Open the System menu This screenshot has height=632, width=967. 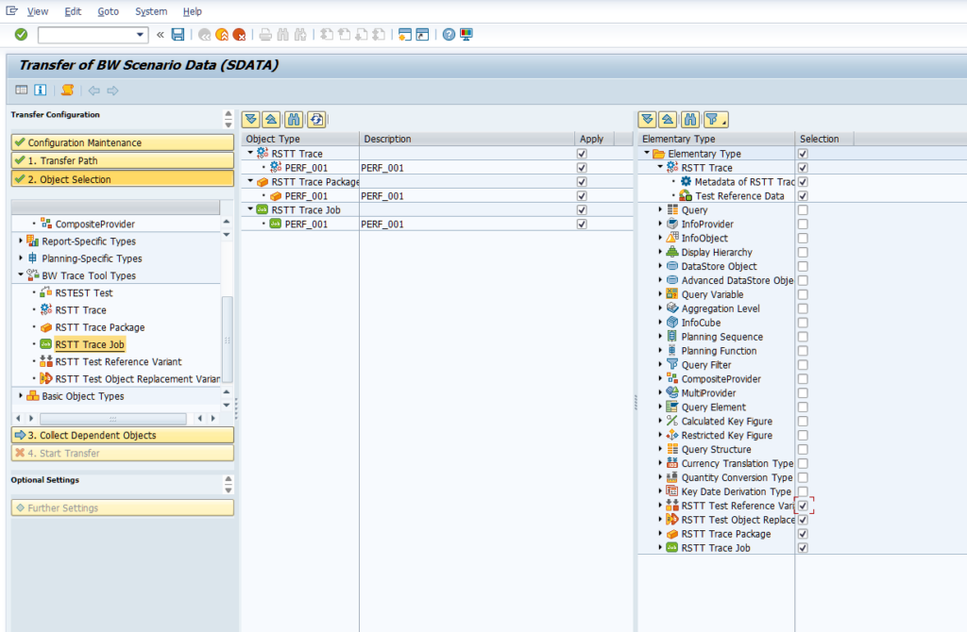pyautogui.click(x=151, y=11)
